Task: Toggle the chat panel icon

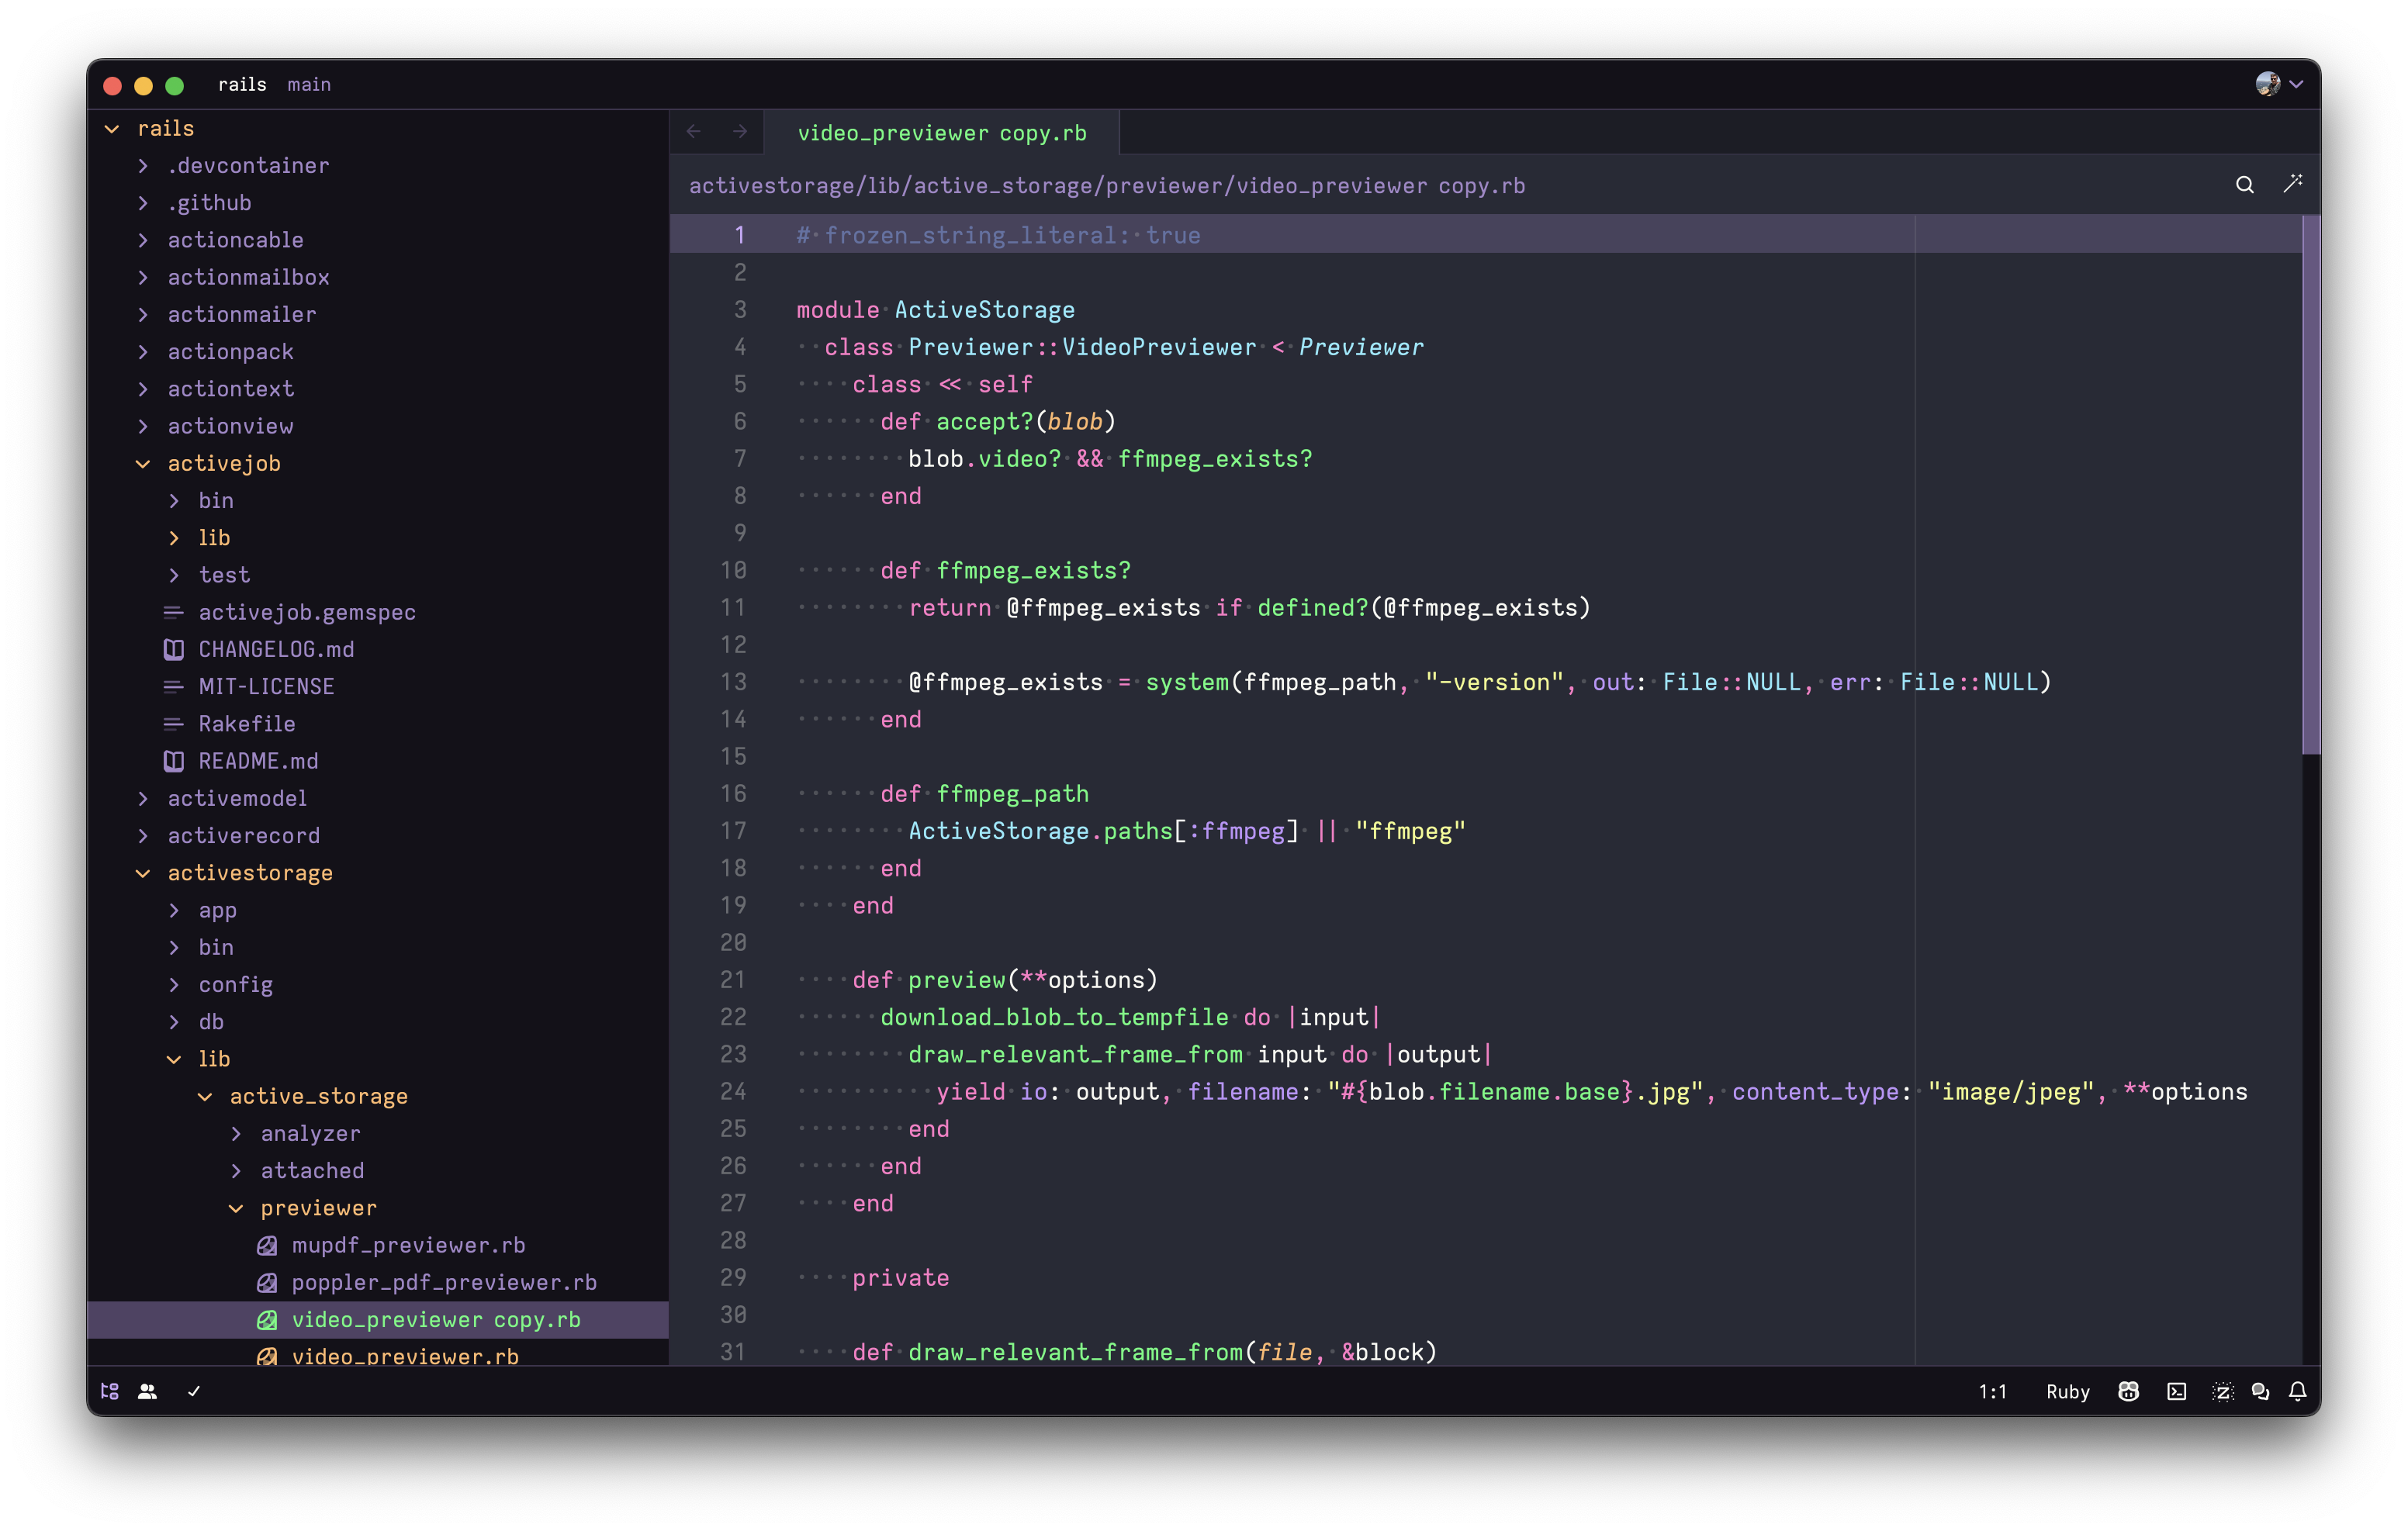Action: click(2260, 1391)
